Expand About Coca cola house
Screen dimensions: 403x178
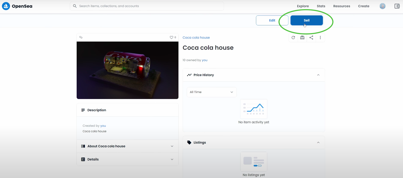click(172, 146)
